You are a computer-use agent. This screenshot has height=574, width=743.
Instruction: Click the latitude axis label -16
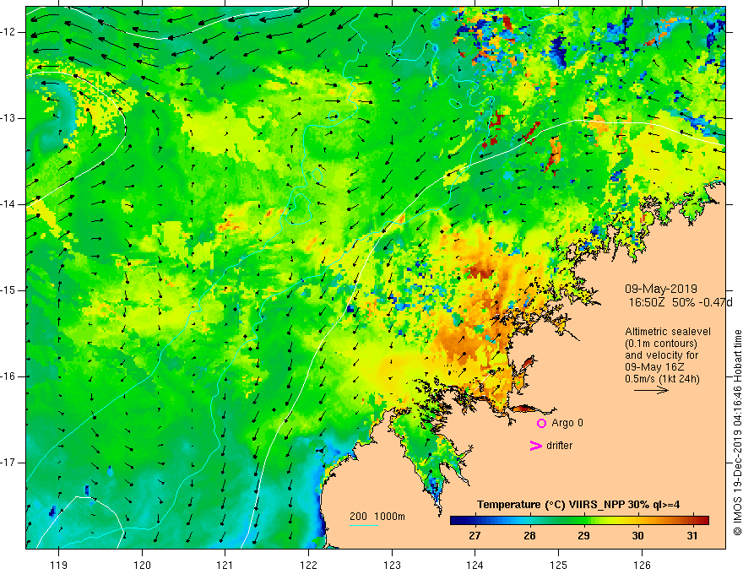8,376
